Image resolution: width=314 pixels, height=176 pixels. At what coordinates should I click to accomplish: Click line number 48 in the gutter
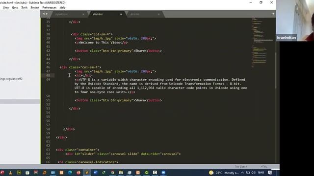pyautogui.click(x=48, y=75)
